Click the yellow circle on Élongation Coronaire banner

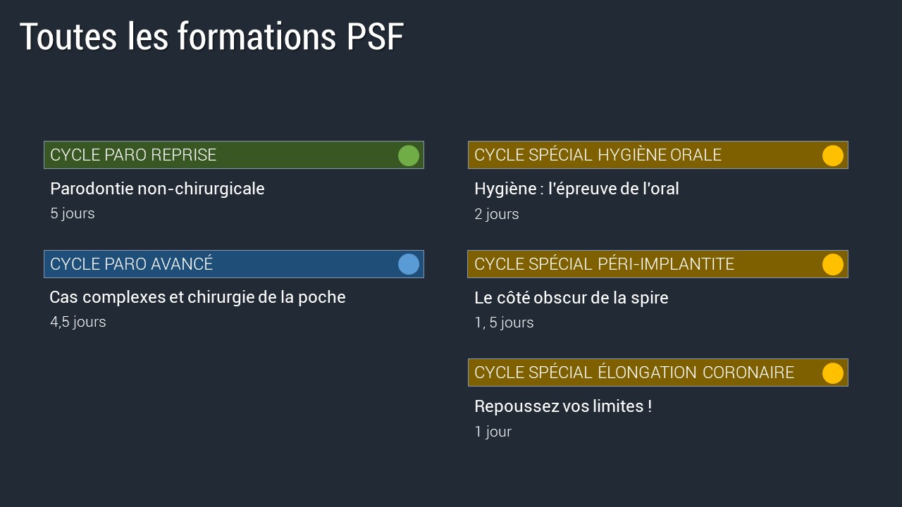[833, 373]
